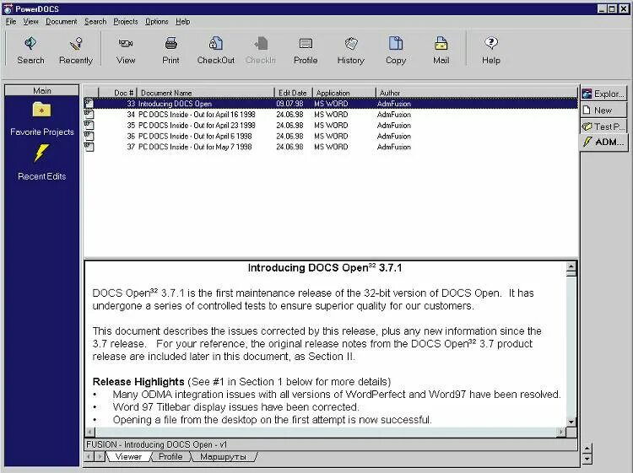Viewport: 633px width, 473px height.
Task: Select row 'Introducing DOCS Open'
Action: [x=331, y=104]
